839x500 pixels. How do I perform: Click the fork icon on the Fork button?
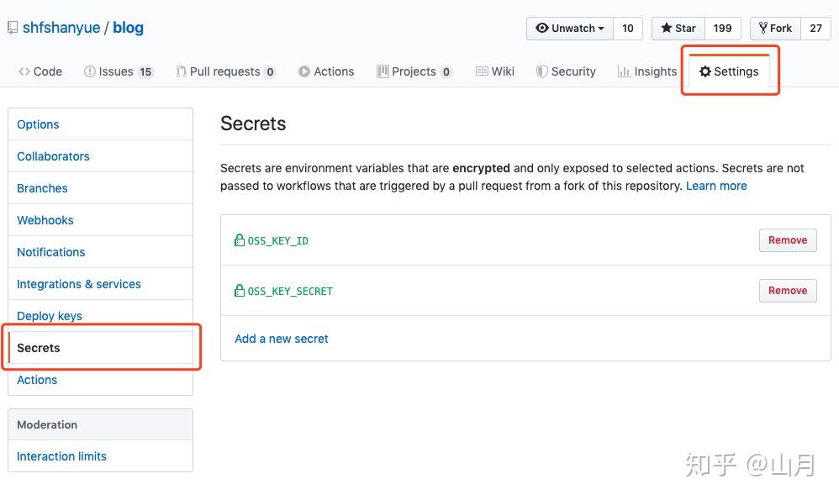coord(762,28)
